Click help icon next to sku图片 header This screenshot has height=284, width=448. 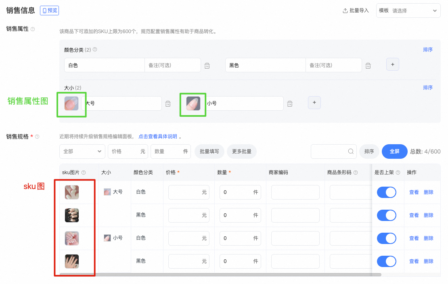tap(84, 173)
